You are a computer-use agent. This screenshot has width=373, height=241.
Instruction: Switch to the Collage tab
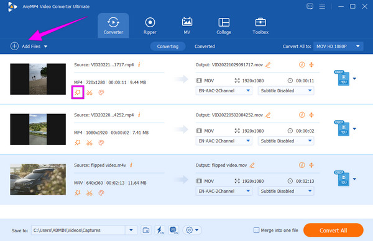point(224,25)
